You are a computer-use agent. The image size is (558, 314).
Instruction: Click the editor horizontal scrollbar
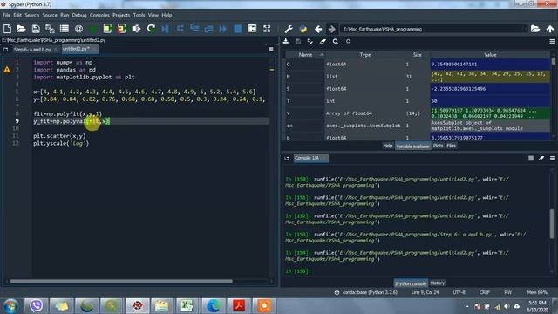click(x=121, y=281)
